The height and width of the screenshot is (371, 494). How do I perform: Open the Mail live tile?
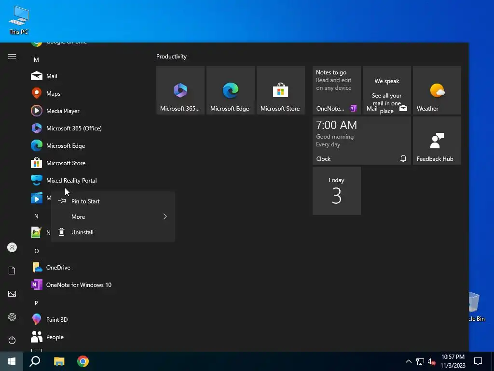pyautogui.click(x=386, y=90)
